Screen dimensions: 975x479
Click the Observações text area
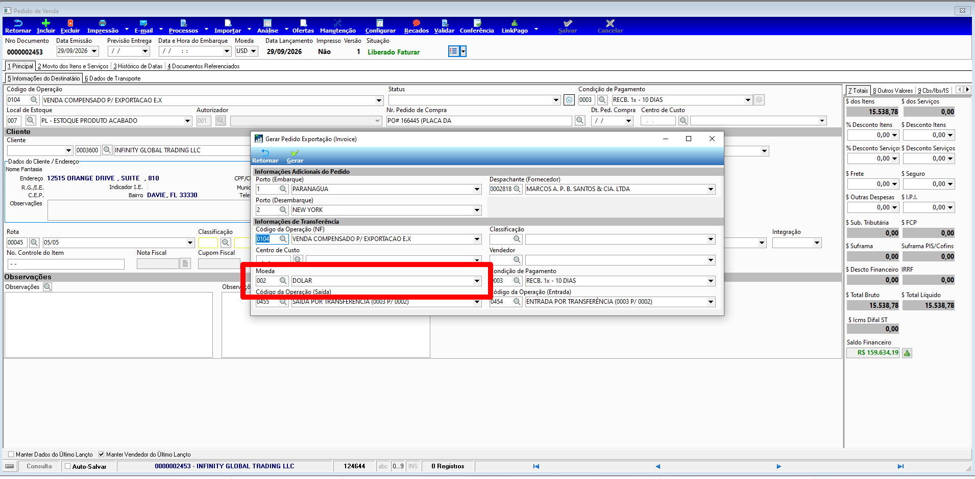[x=109, y=325]
